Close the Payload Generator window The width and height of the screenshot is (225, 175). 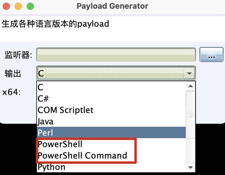(x=6, y=6)
